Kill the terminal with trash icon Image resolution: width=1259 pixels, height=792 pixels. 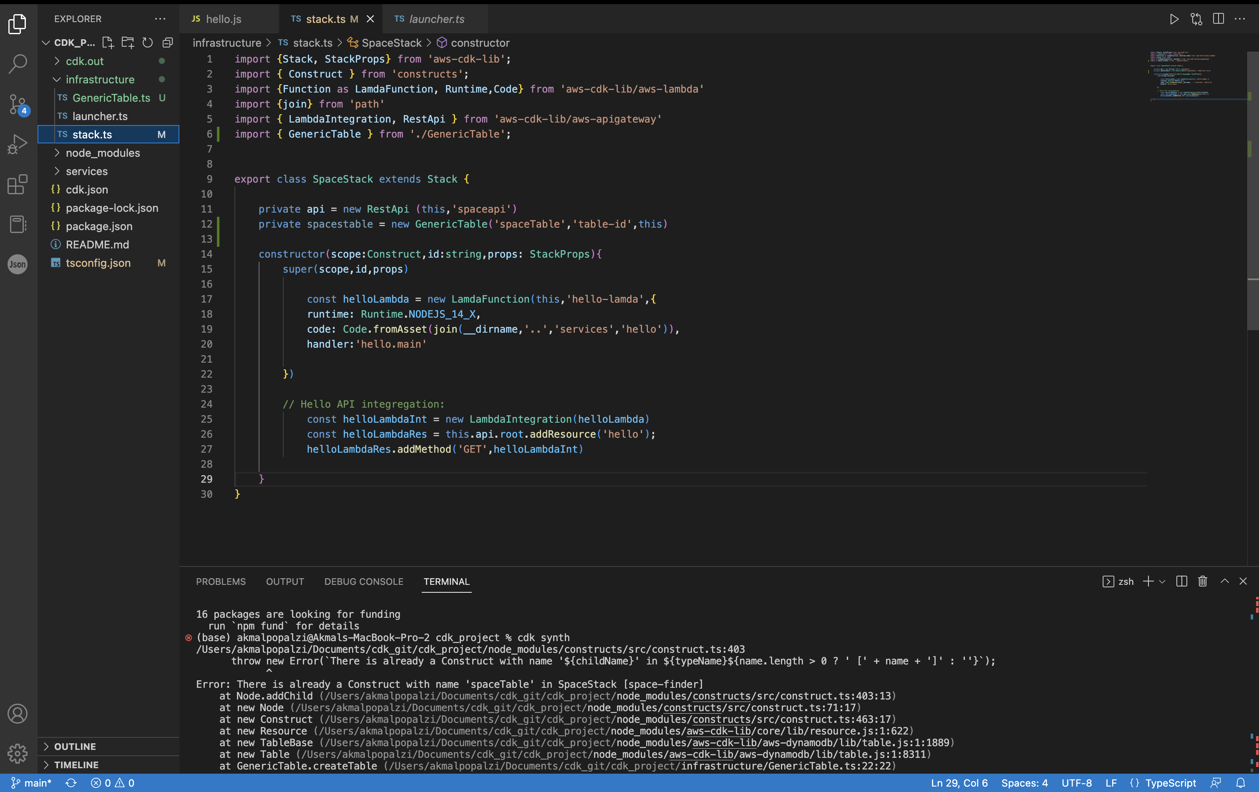1203,581
